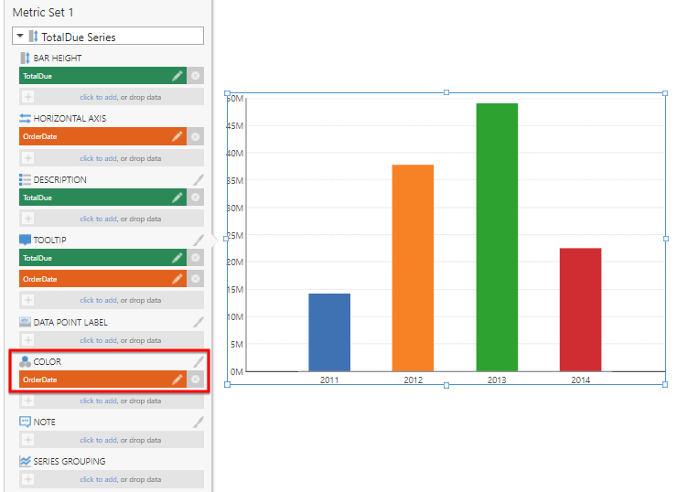Edit TotalDue under Bar Height

pyautogui.click(x=177, y=76)
